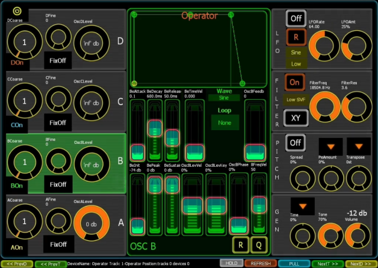Click the << PrevT button
378x268 pixels.
(51, 264)
